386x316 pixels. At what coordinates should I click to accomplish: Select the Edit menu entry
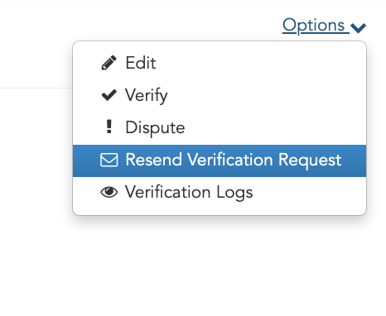(220, 63)
